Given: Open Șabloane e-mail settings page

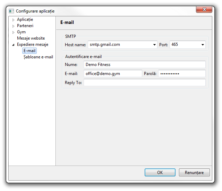Looking at the screenshot, I should tap(38, 57).
